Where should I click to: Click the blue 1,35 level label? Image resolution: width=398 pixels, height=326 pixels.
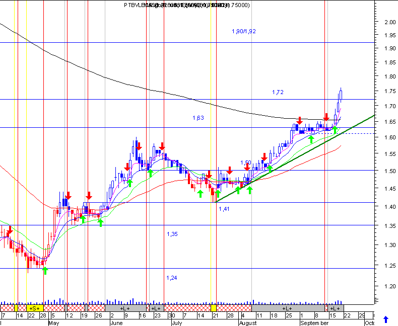[172, 234]
